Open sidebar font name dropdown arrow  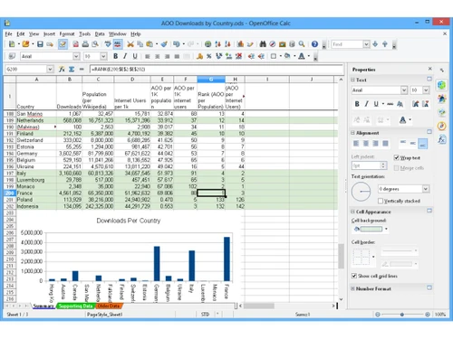[404, 90]
